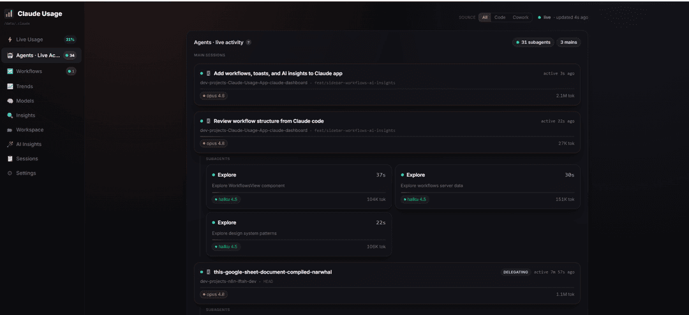Click the '1' badge next to Workflows

71,71
